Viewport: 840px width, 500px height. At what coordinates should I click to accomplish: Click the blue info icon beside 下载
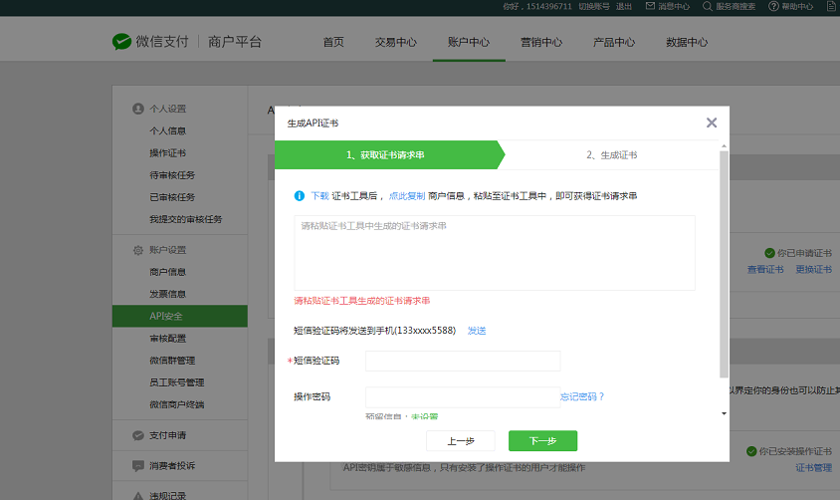point(300,196)
